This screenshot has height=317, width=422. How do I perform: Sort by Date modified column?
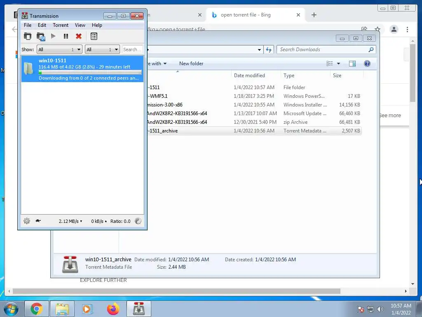point(256,76)
